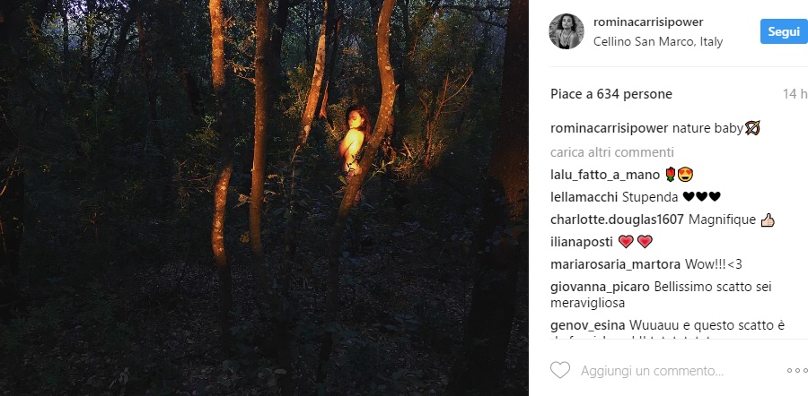Open the three-dots more options menu

point(797,370)
